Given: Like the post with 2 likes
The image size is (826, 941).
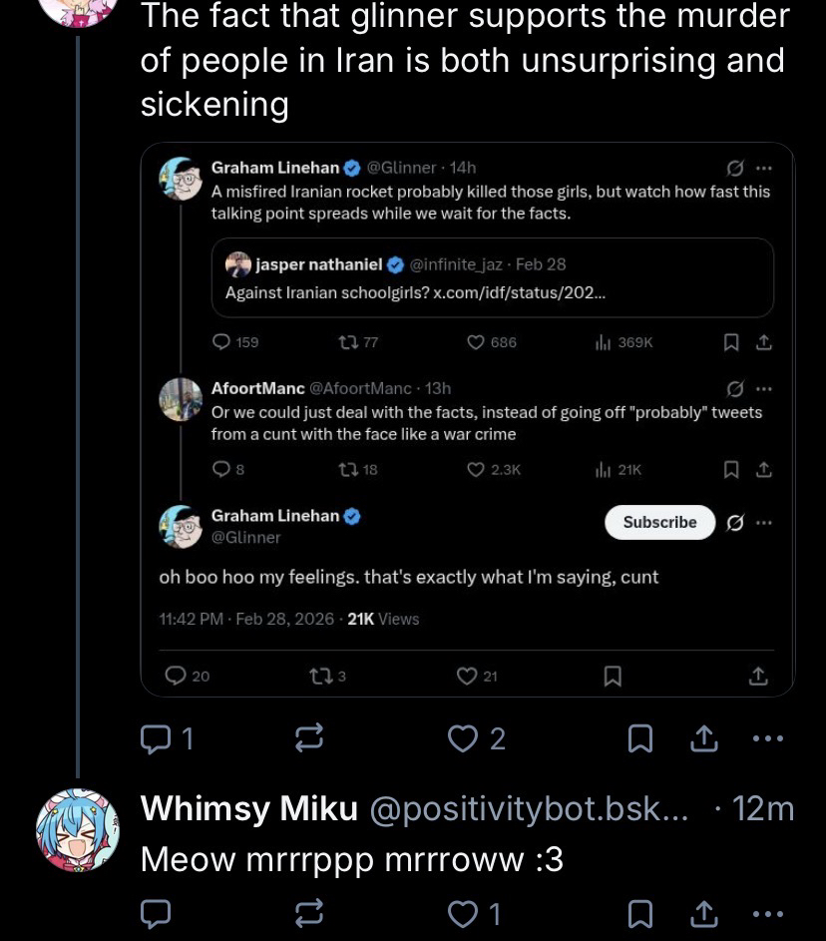Looking at the screenshot, I should click(462, 738).
